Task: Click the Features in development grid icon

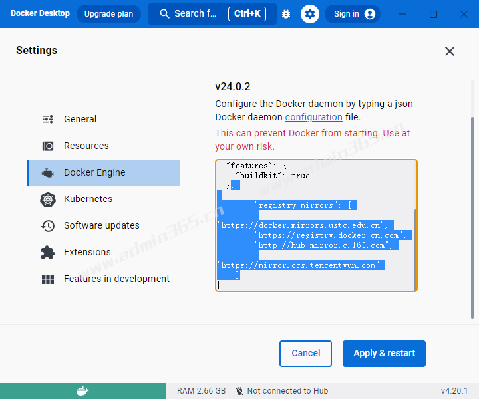Action: coord(48,279)
